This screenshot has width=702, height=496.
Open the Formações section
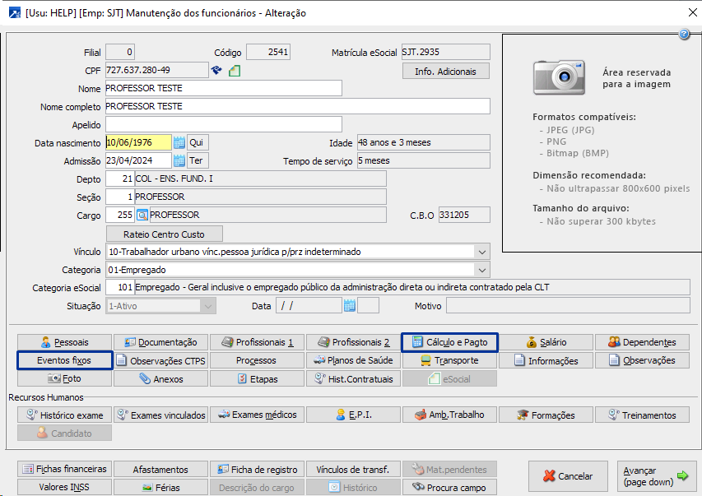[x=546, y=415]
